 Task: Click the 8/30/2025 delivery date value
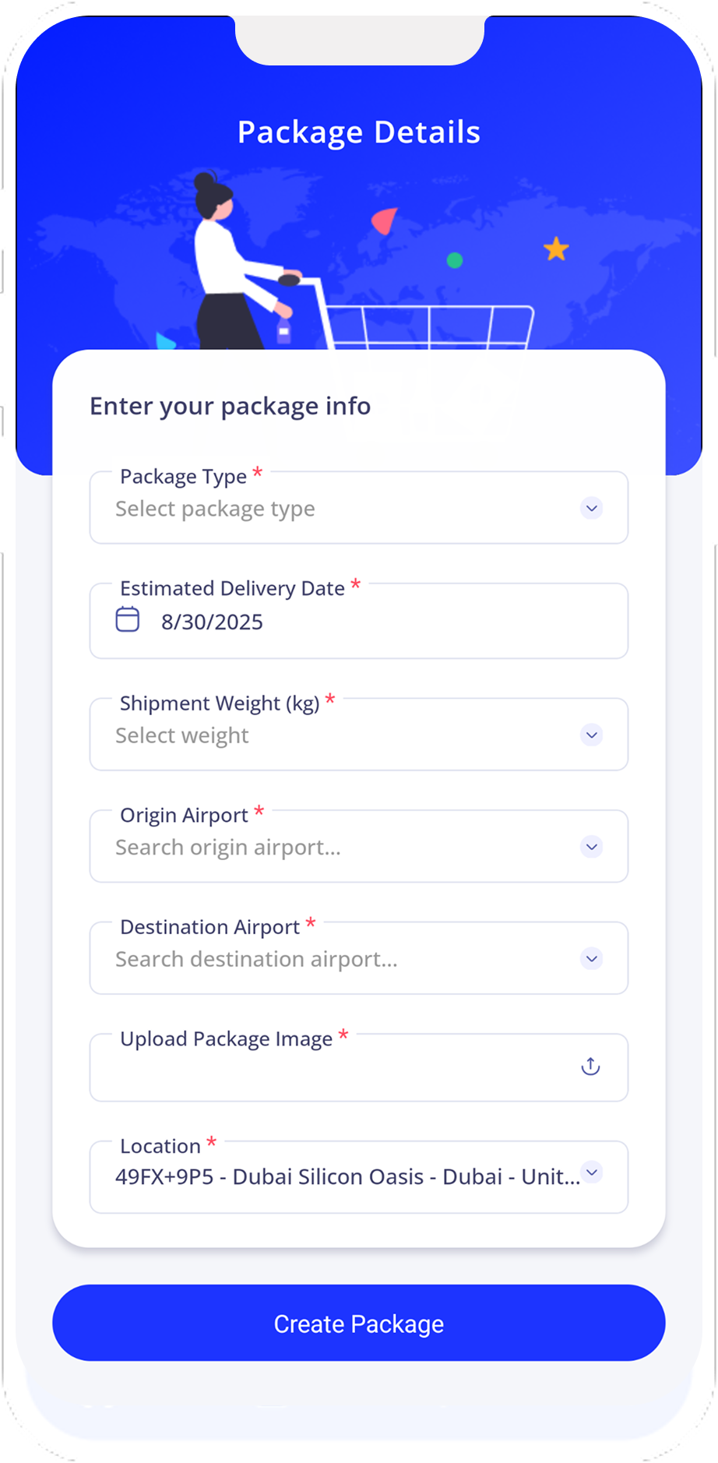(212, 622)
